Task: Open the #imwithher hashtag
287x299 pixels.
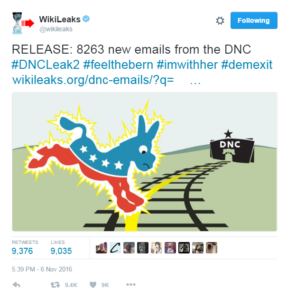Action: coord(187,65)
